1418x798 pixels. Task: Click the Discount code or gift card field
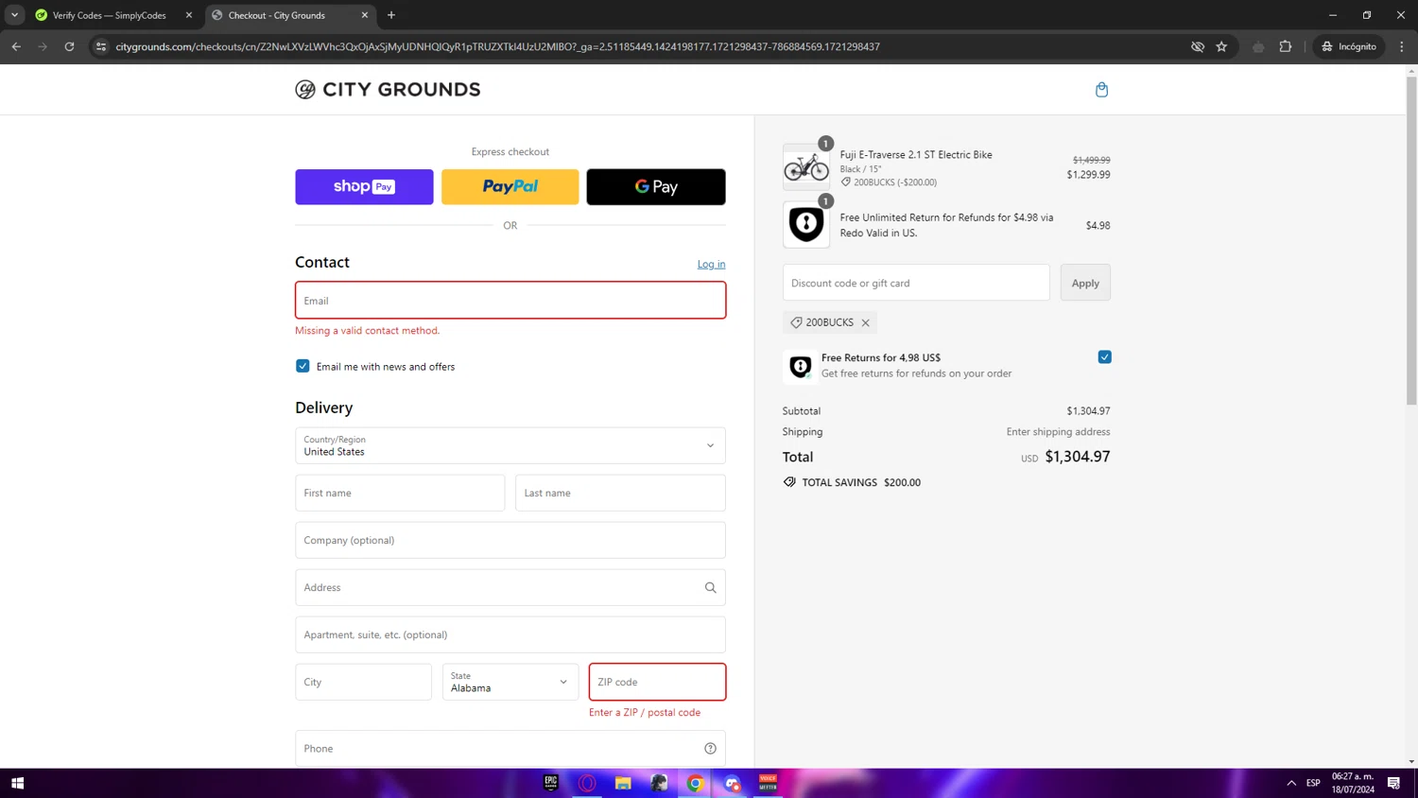[x=916, y=283]
